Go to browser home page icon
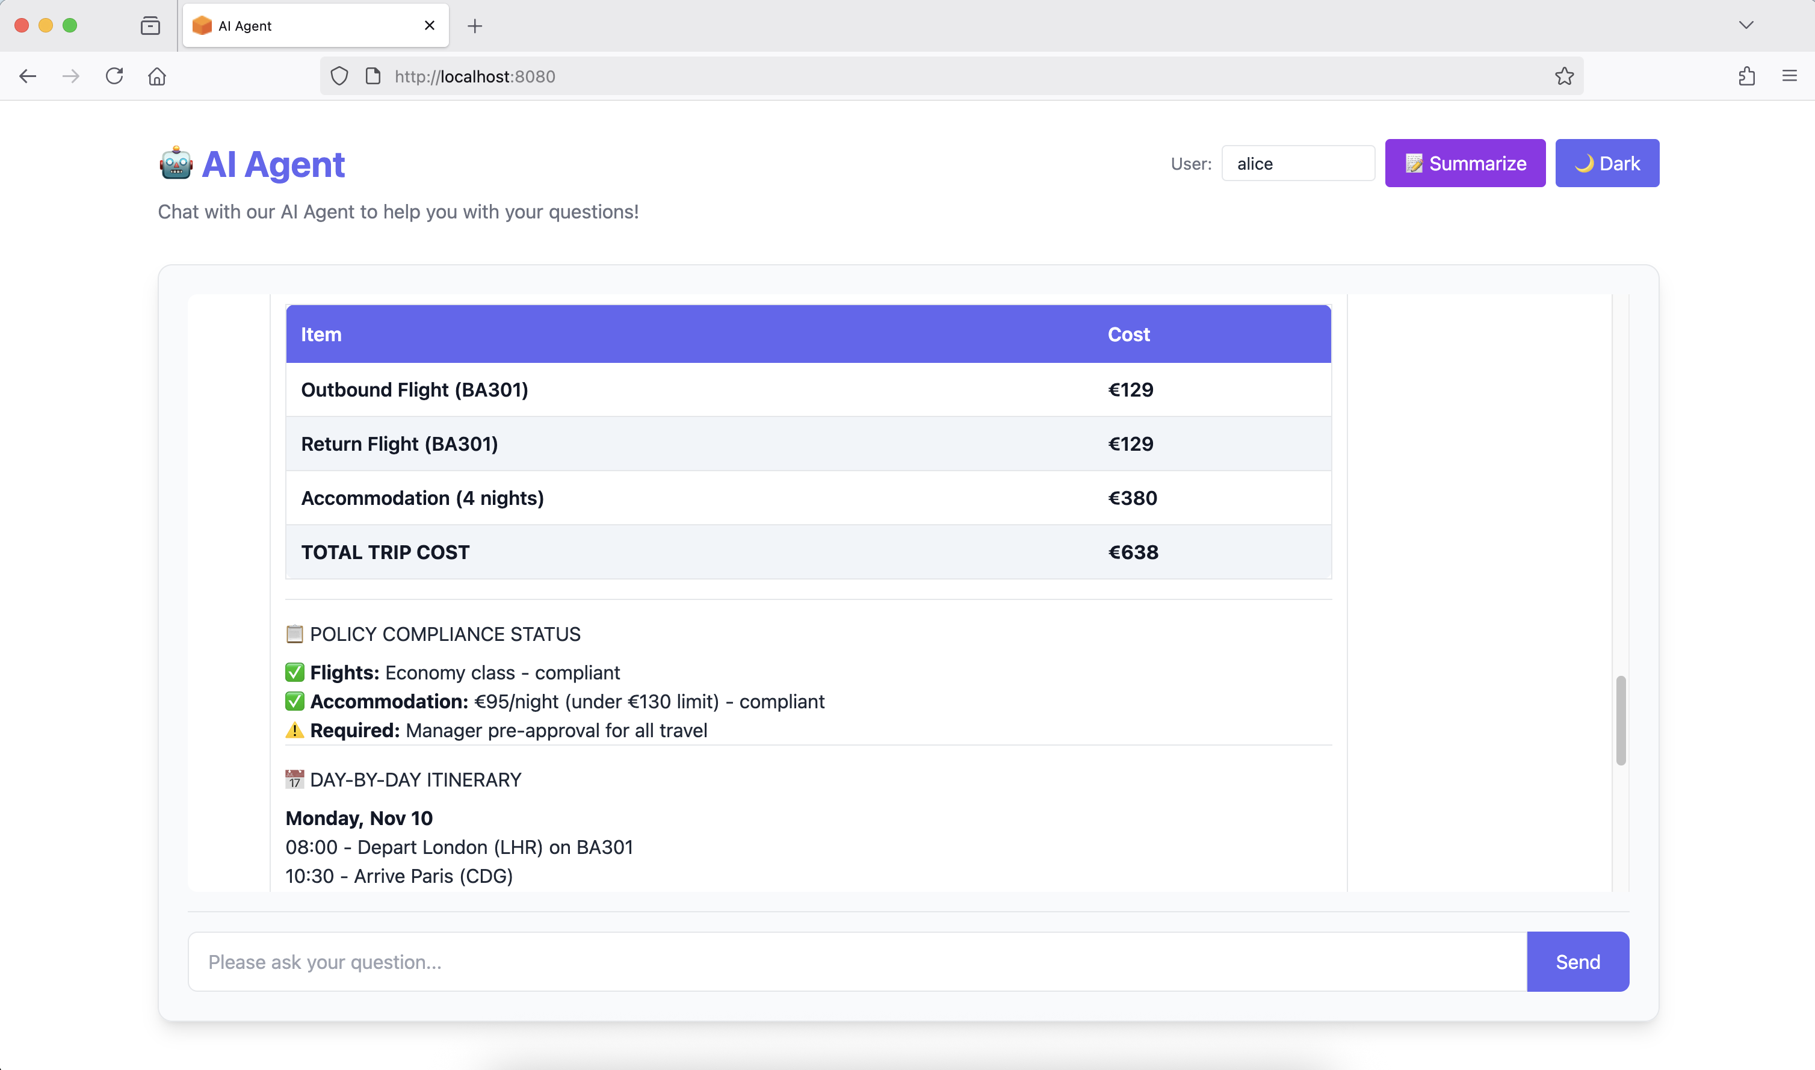Viewport: 1815px width, 1070px height. [157, 76]
